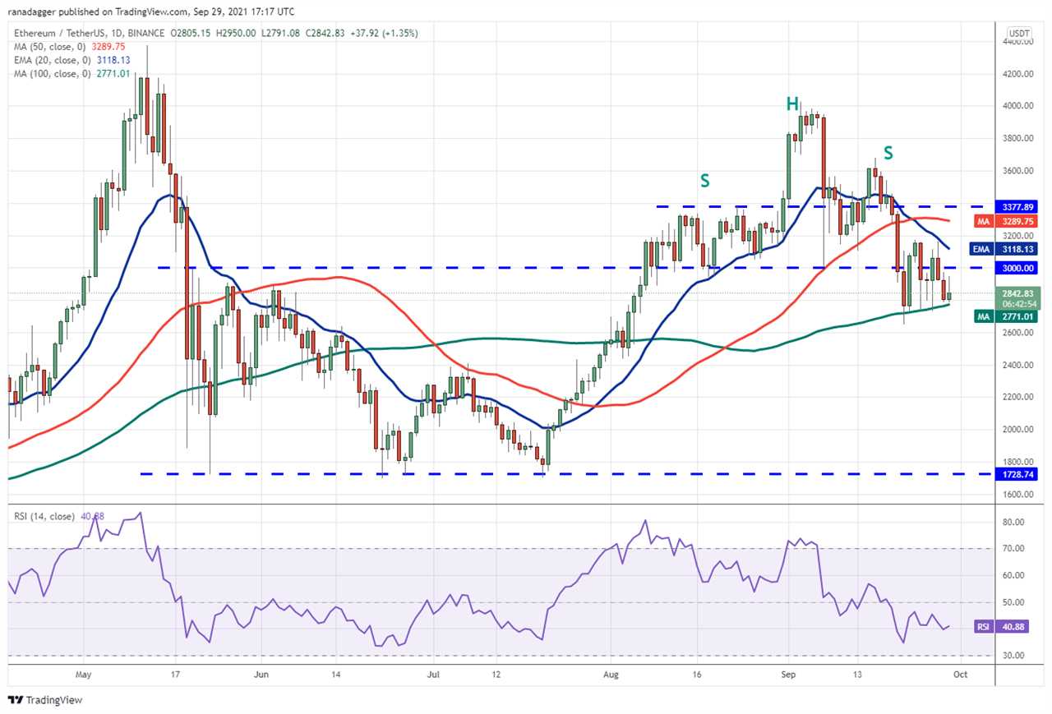This screenshot has height=714, width=1052.
Task: Click the May label on the time axis
Action: click(x=83, y=674)
